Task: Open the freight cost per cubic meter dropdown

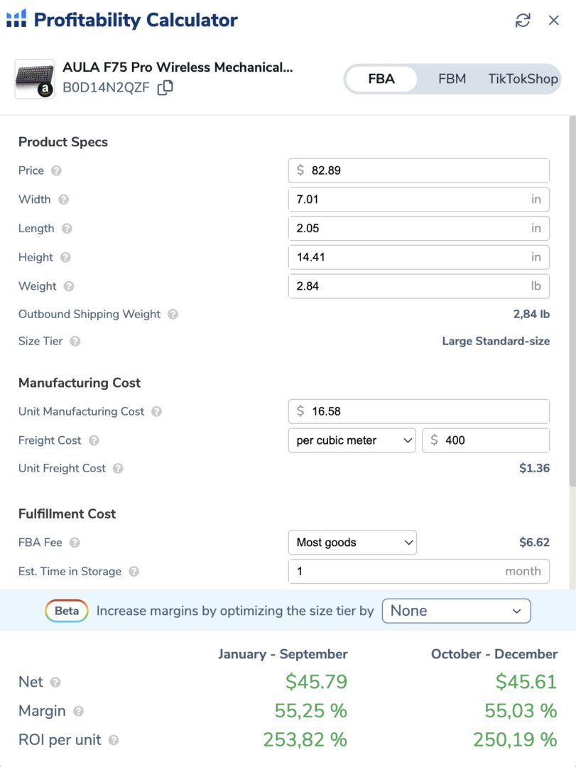Action: coord(352,440)
